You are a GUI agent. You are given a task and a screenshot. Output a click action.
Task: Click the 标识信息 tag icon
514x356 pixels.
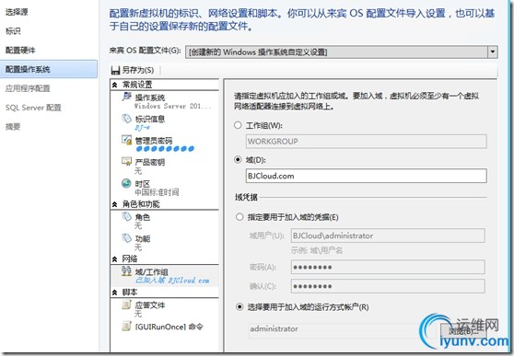tap(126, 119)
